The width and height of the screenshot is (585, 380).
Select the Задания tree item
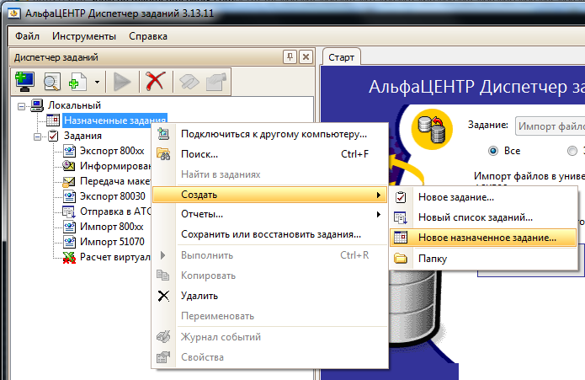(82, 136)
